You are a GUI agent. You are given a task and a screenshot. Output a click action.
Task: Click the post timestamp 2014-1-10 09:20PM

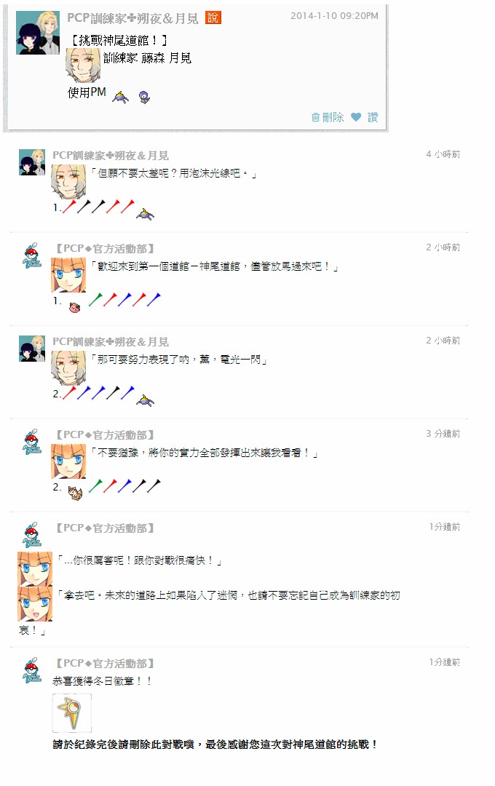(x=335, y=16)
